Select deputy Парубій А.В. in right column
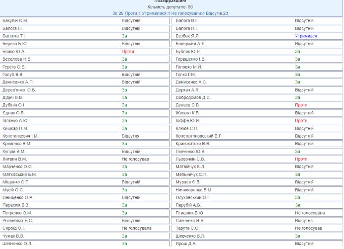344x249 pixels. click(188, 205)
